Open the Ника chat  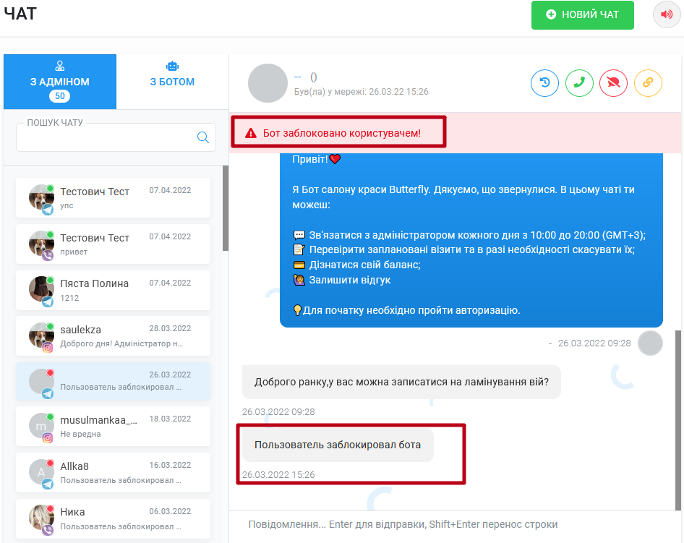pos(113,518)
